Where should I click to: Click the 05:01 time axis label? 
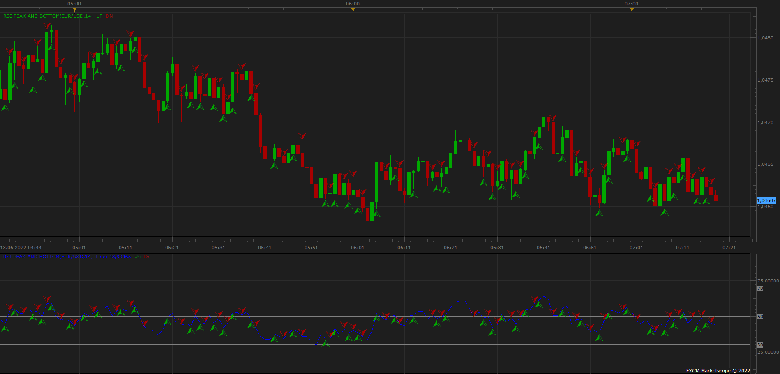click(x=79, y=248)
